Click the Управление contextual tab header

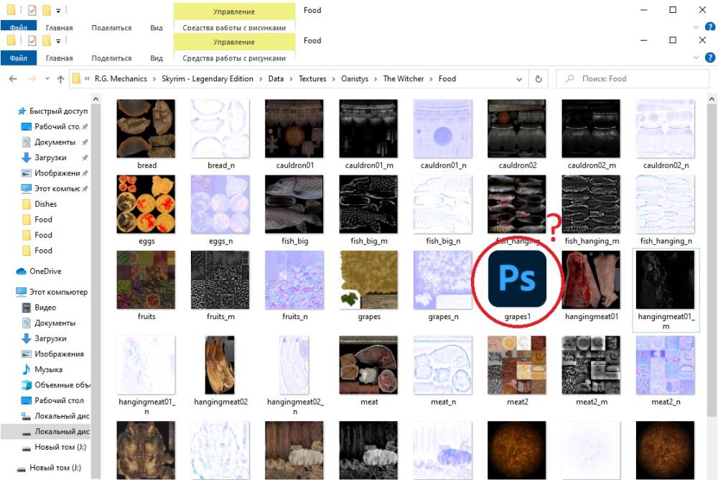(234, 42)
